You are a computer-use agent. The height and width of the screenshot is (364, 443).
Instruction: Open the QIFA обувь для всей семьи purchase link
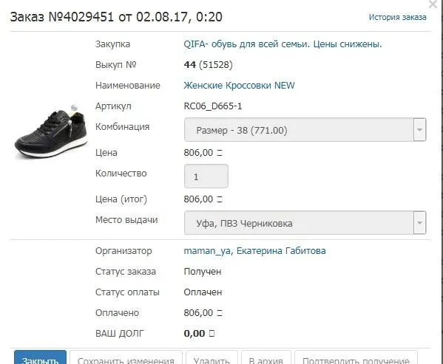point(283,44)
